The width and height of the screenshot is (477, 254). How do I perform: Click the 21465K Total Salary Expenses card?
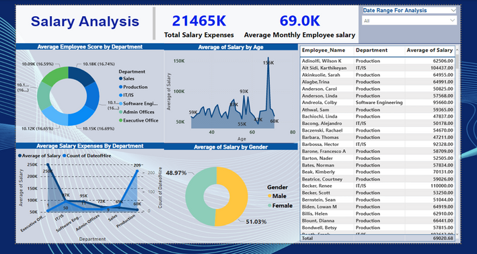tap(199, 27)
